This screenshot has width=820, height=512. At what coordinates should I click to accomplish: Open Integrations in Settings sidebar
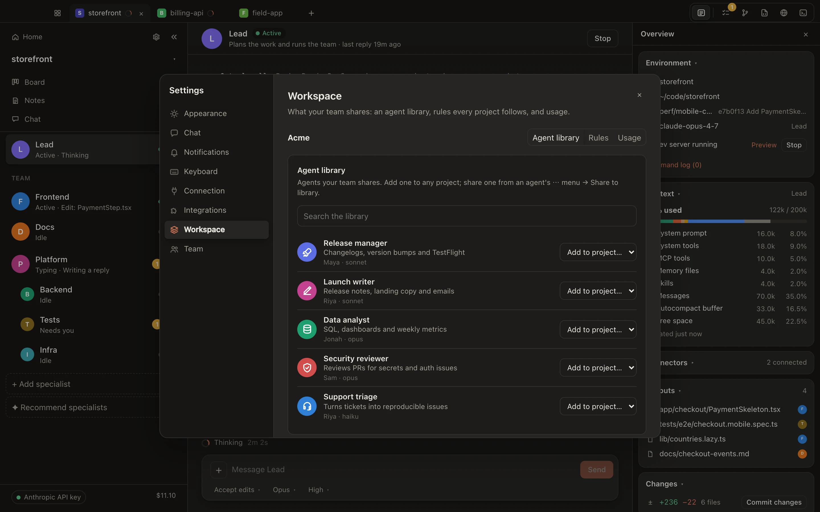pos(216,210)
